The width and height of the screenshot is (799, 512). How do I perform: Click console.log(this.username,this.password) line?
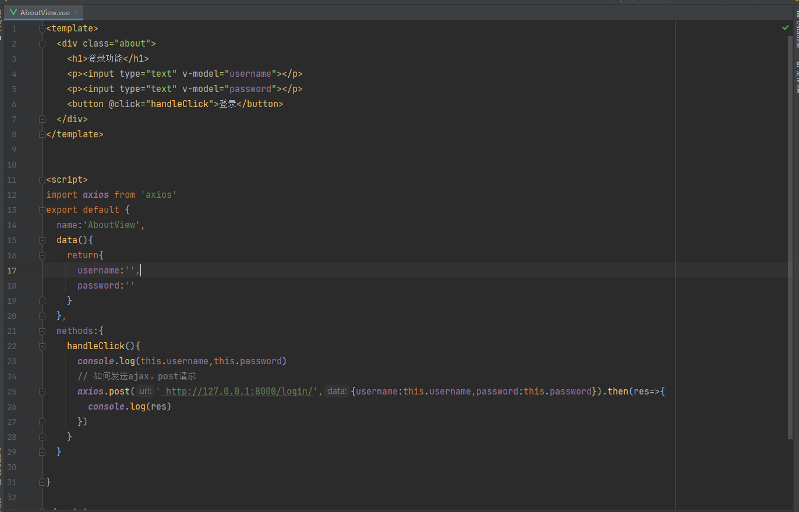[x=182, y=361]
